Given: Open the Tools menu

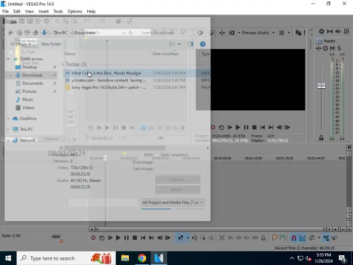Looking at the screenshot, I should tap(58, 11).
